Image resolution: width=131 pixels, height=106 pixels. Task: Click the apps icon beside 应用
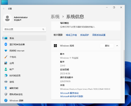click(x=6, y=63)
